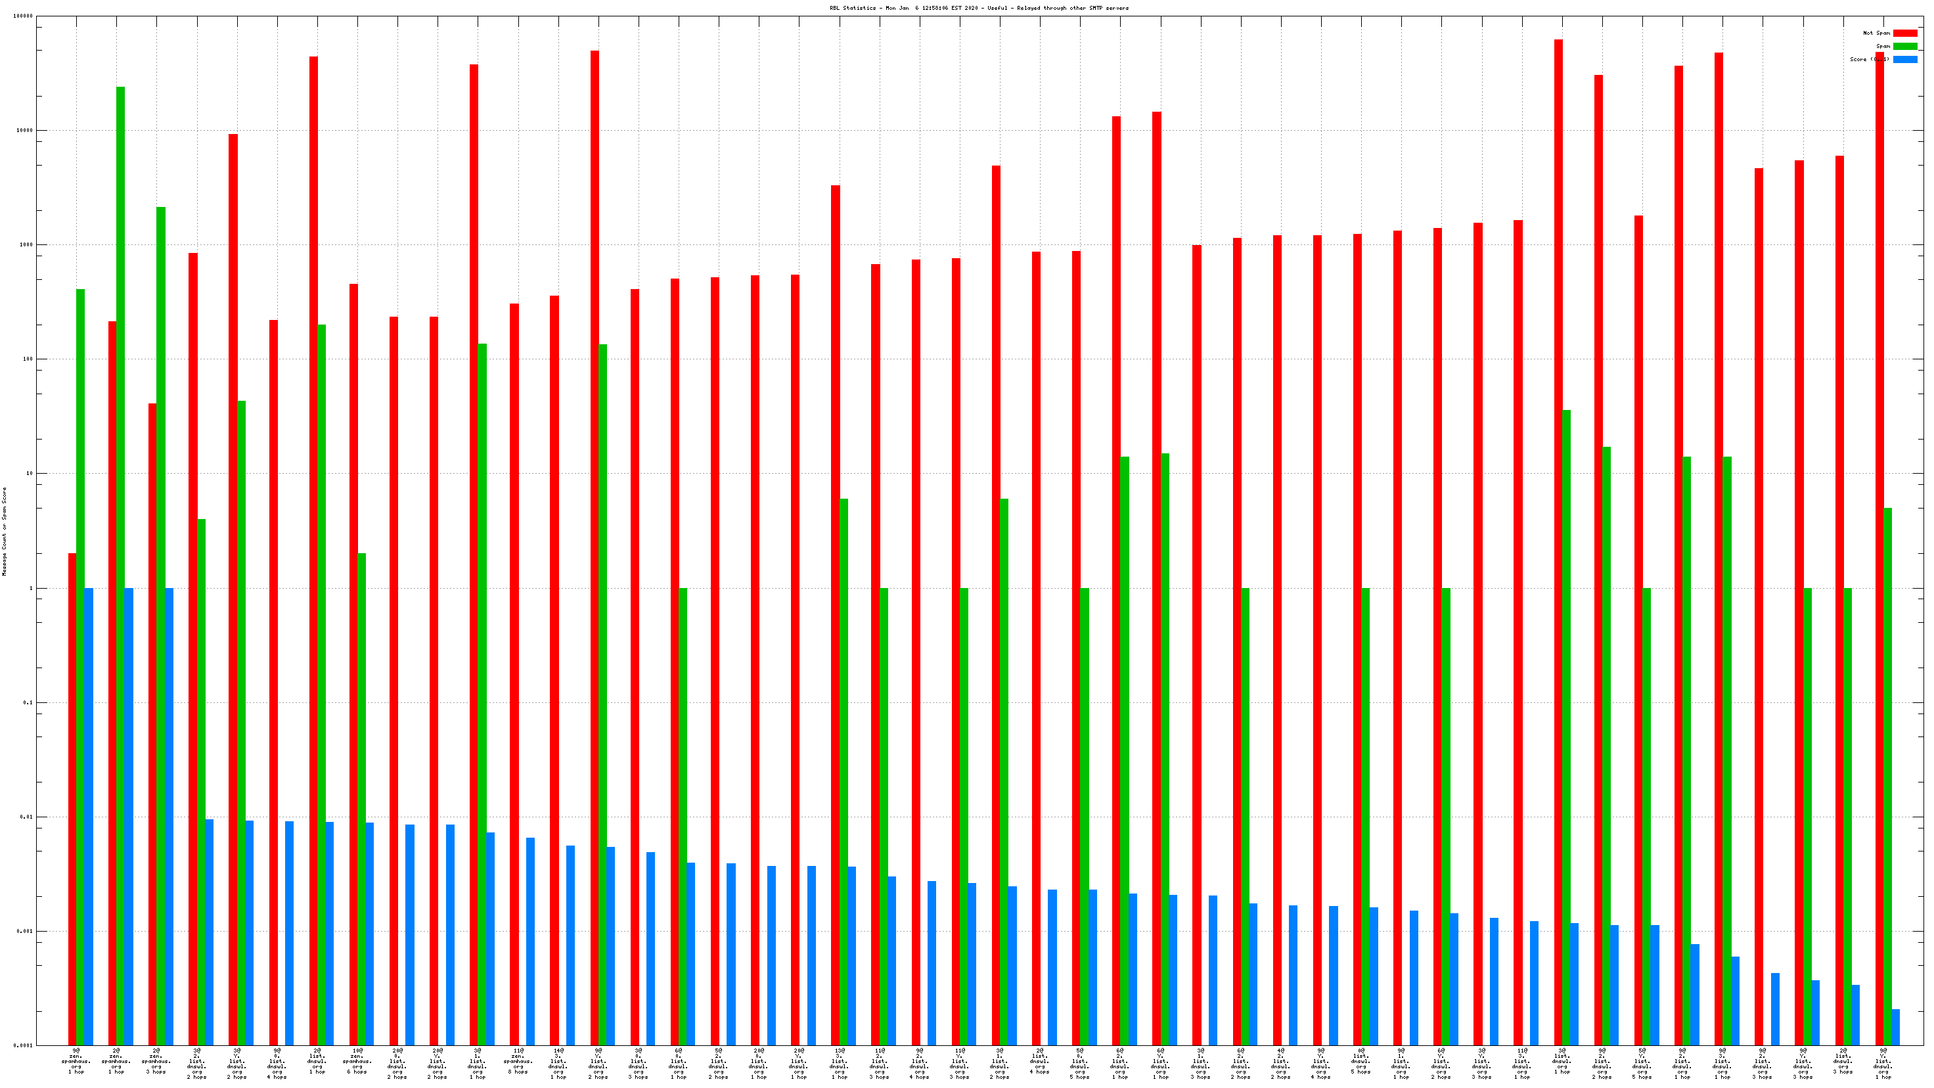The width and height of the screenshot is (1934, 1088).
Task: Click the '11@ zen.spamhaus.org 8 hops' label
Action: tap(518, 1061)
